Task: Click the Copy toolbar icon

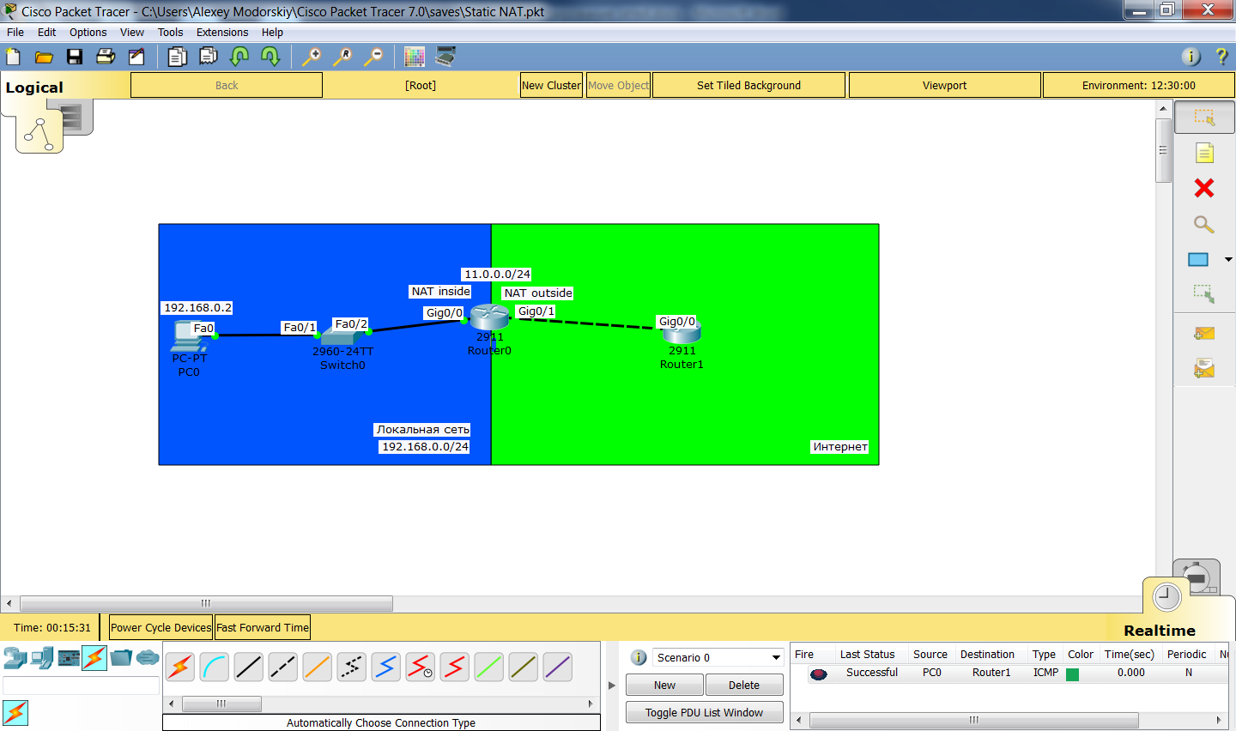Action: coord(178,57)
